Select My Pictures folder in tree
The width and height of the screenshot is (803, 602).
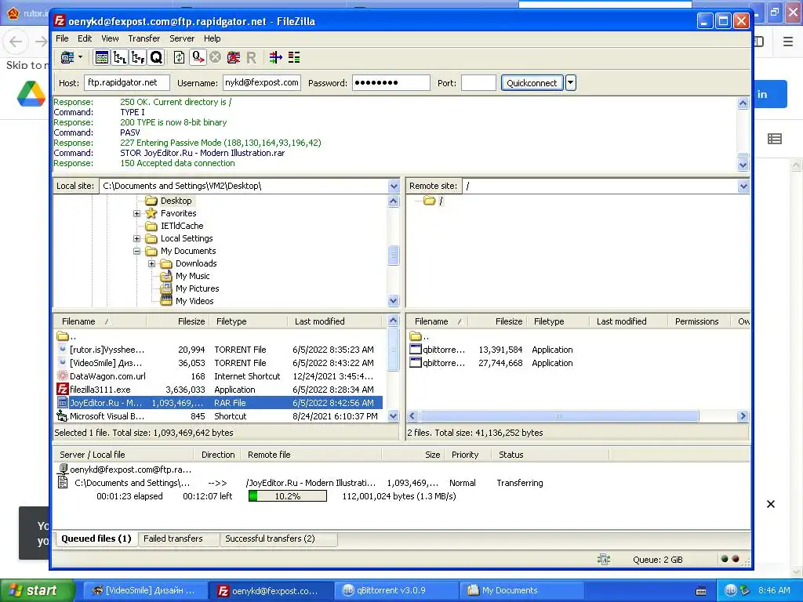point(197,288)
